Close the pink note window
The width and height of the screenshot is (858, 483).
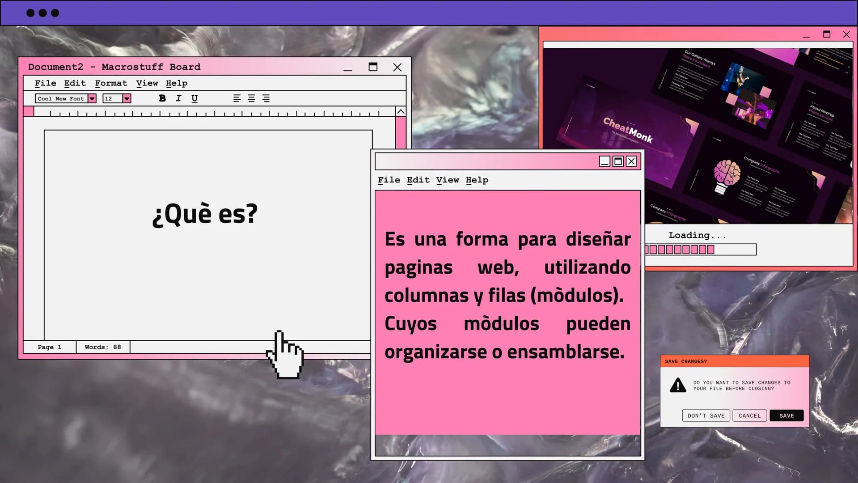[631, 161]
